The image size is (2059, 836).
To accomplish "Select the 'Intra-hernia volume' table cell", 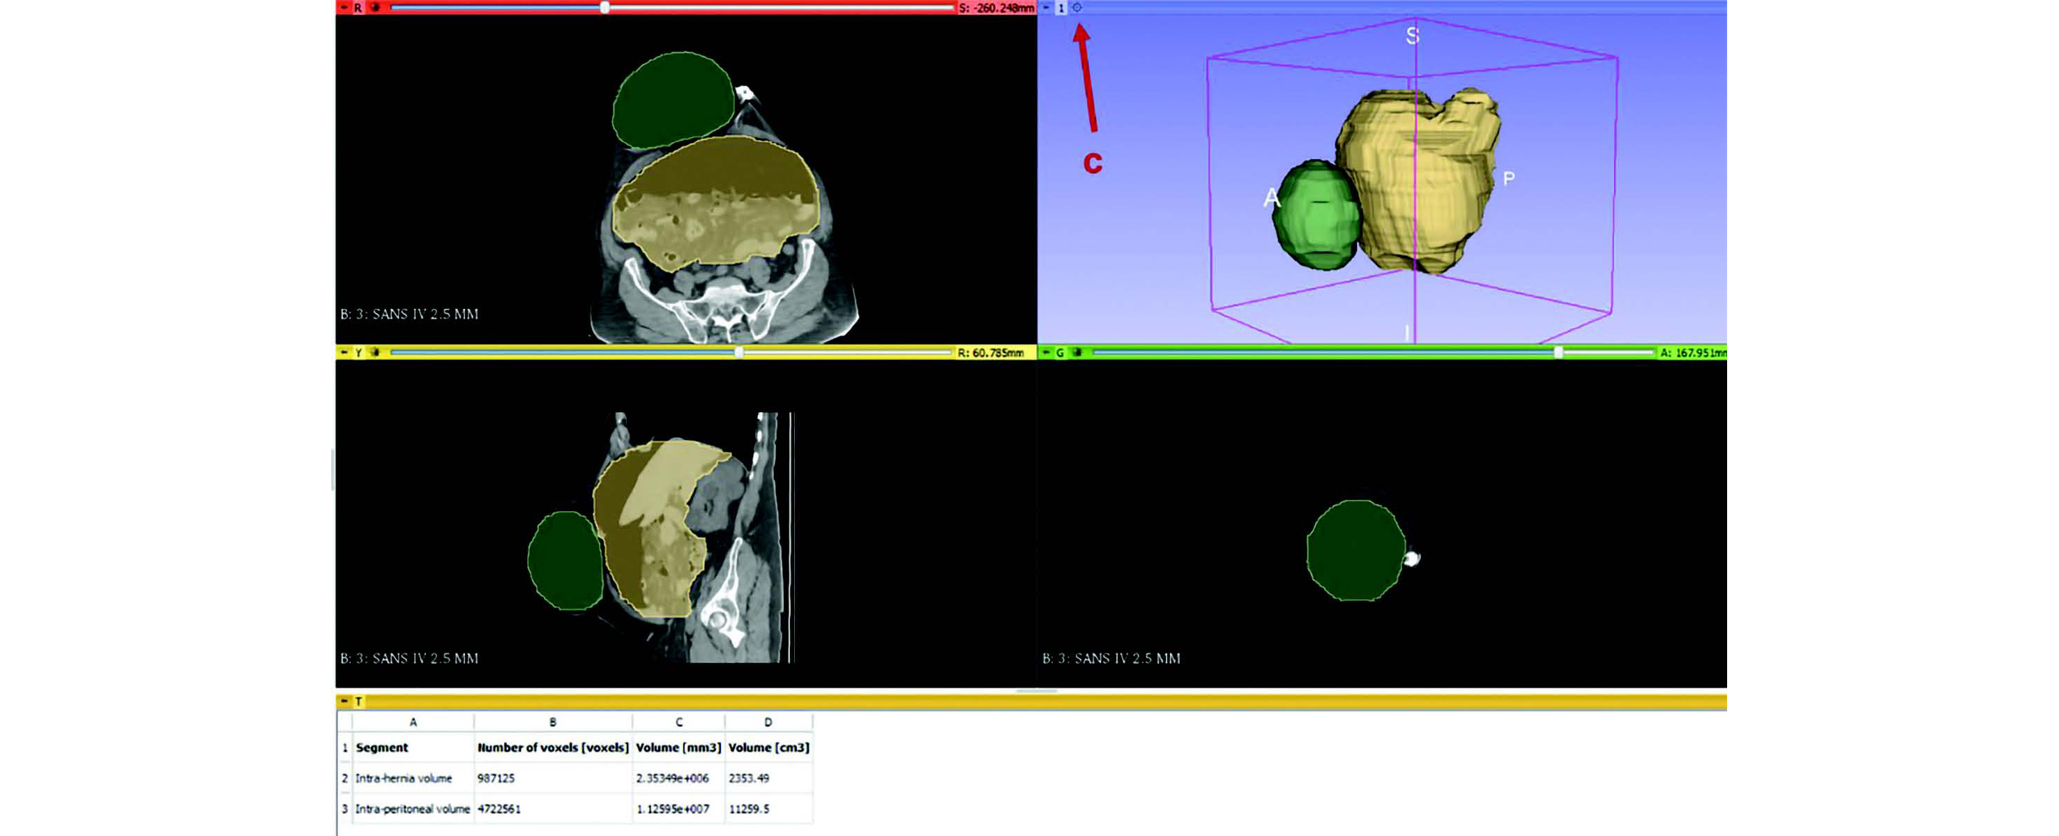I will click(x=404, y=777).
